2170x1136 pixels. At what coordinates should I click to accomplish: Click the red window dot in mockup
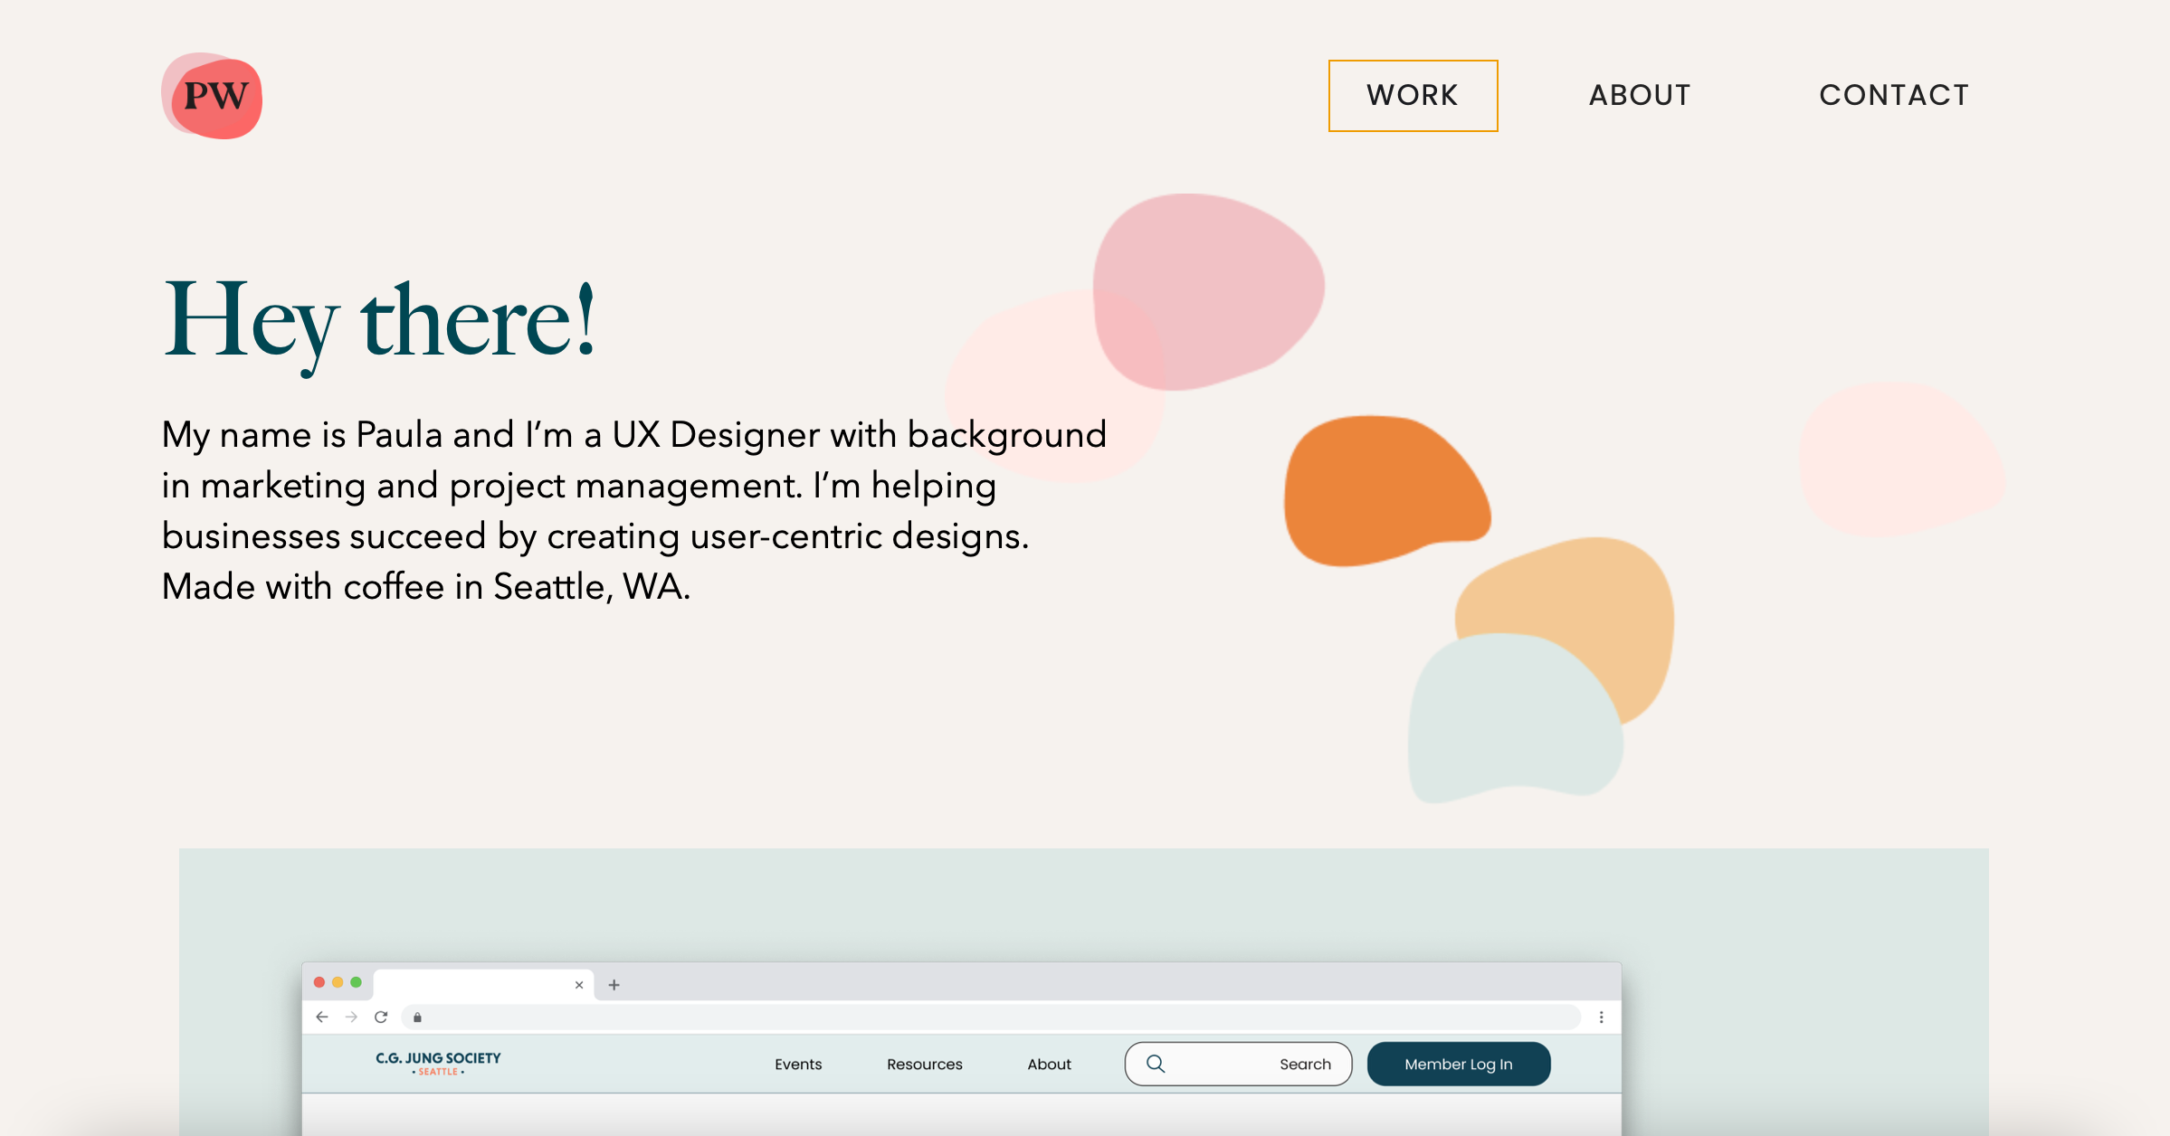(319, 982)
